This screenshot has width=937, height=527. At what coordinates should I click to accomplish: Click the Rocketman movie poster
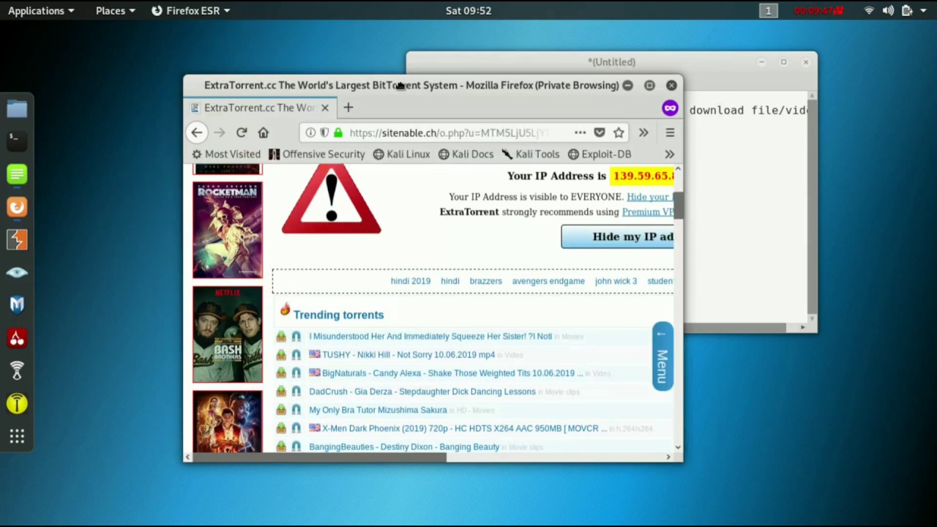(227, 230)
